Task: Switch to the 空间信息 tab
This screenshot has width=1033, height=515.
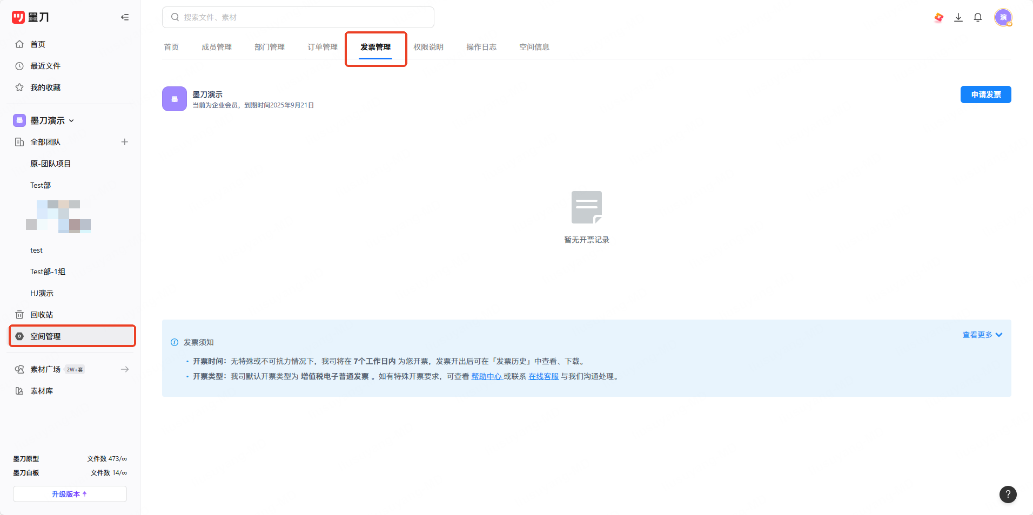Action: (x=534, y=47)
